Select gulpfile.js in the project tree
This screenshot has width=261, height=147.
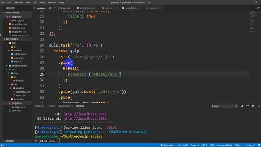pos(17,103)
